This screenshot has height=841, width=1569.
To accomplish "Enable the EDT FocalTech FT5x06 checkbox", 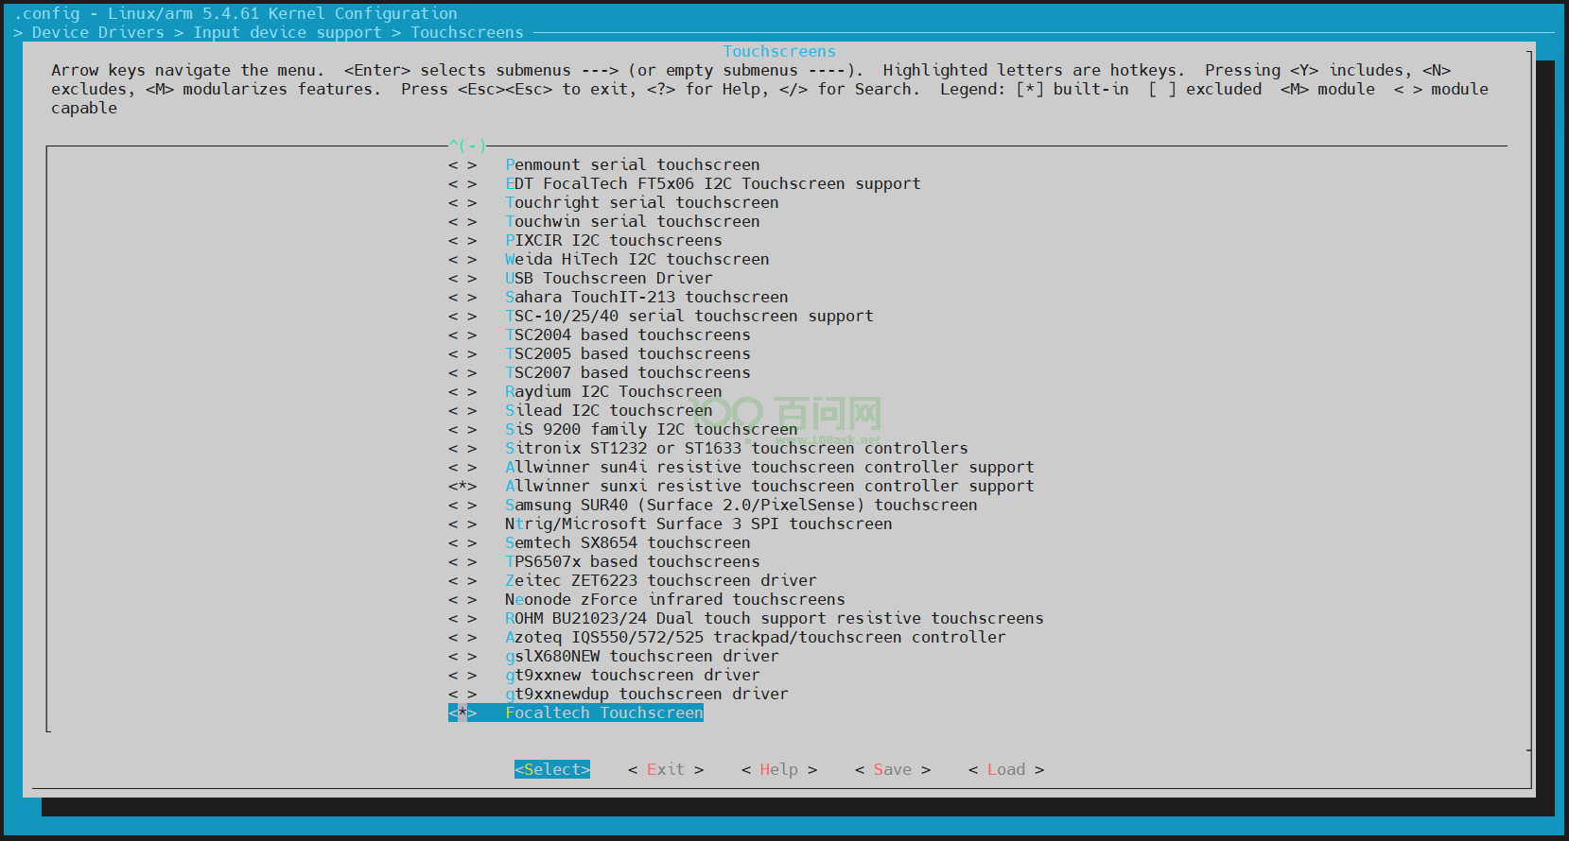I will click(462, 183).
